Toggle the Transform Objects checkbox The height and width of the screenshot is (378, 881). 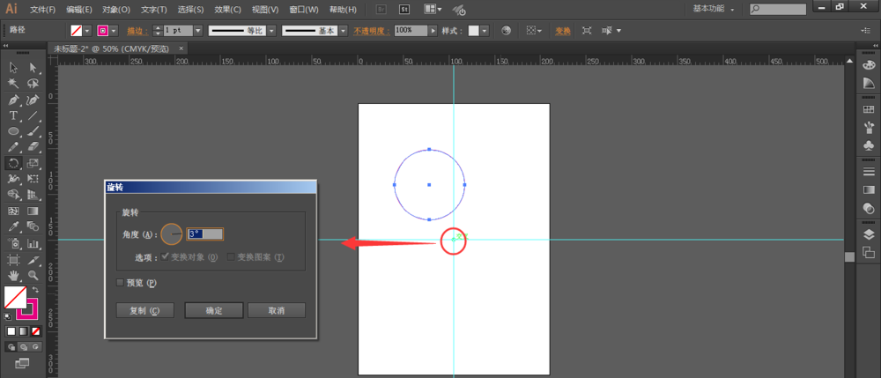click(166, 256)
